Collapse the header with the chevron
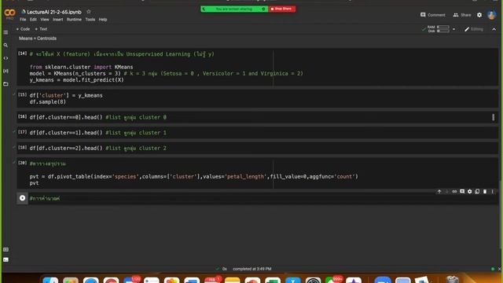Screen dimensions: 503x283 (x=494, y=29)
